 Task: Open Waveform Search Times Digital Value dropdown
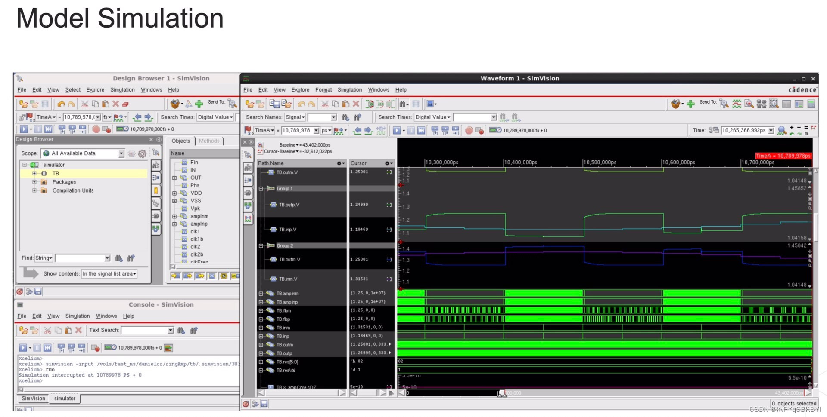click(x=432, y=117)
